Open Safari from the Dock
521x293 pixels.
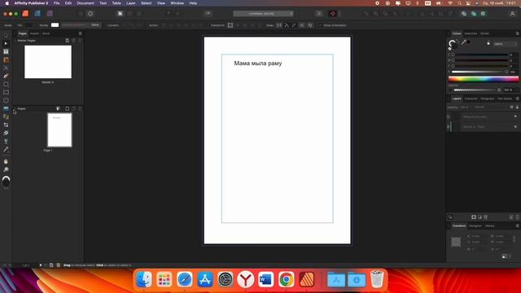point(185,279)
